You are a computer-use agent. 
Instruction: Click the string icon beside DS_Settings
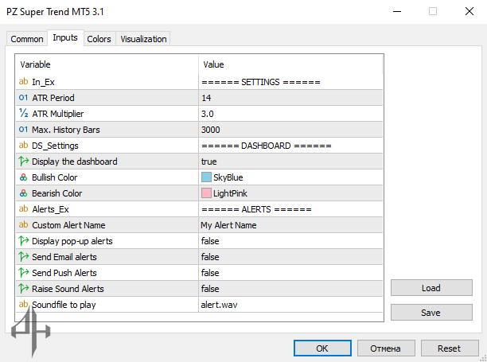23,146
